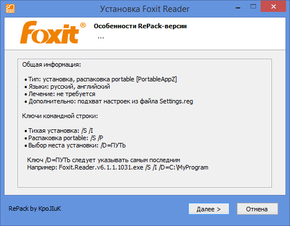
Task: Proceed with the Далее > button
Action: pos(209,209)
